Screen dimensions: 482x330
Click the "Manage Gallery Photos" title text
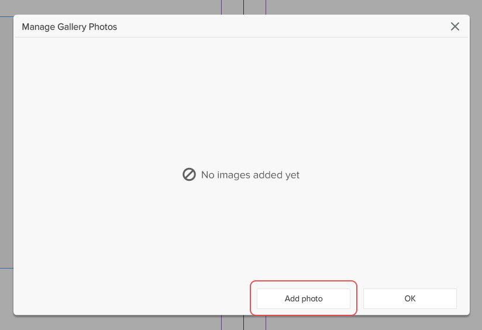[x=69, y=27]
